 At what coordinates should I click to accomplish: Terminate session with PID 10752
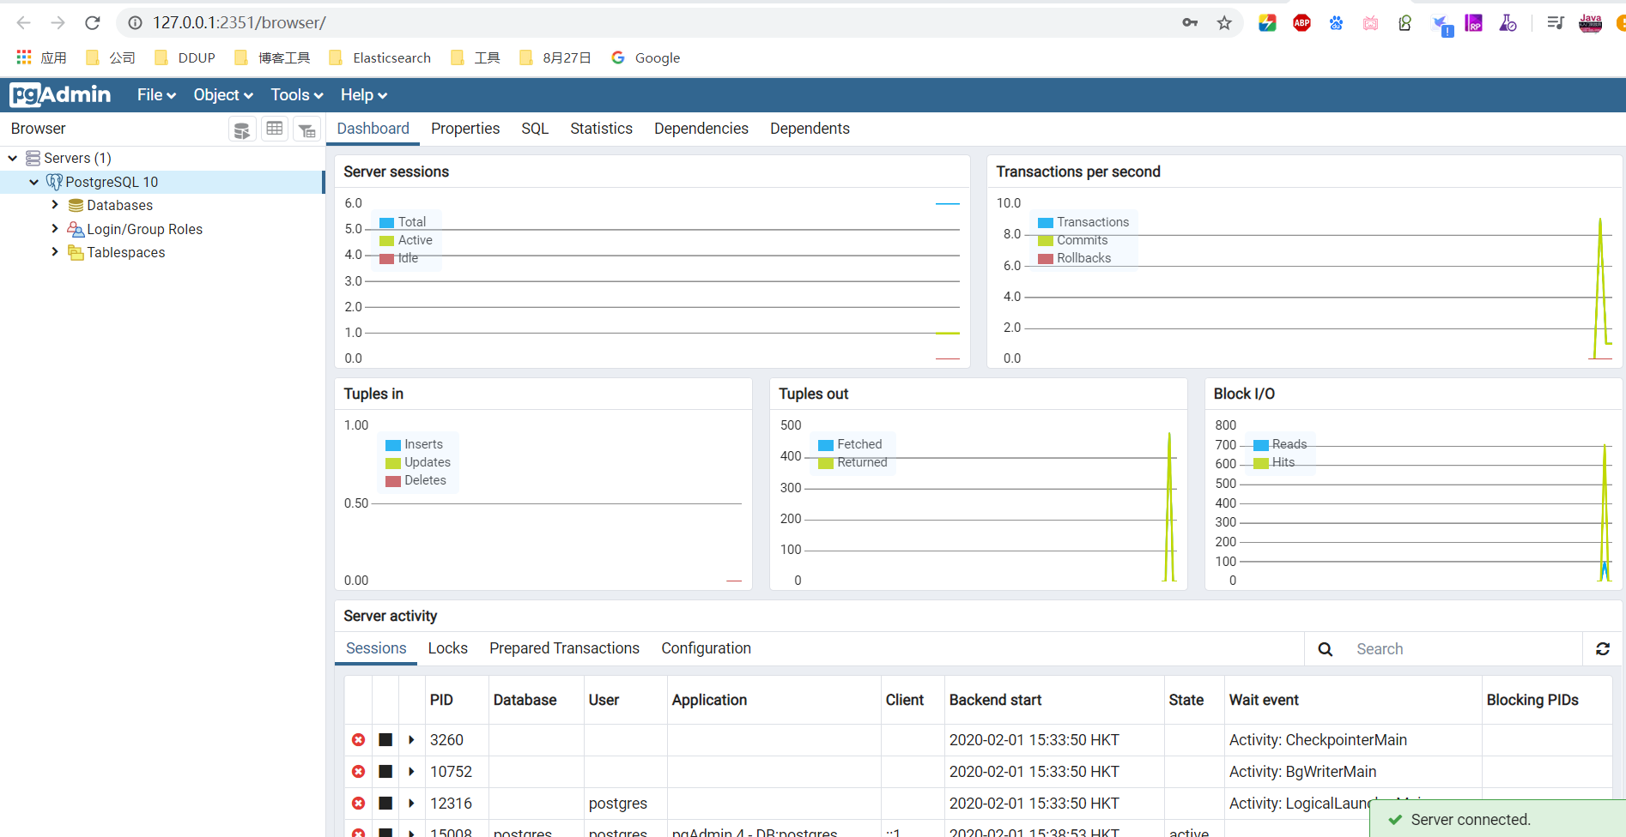[359, 771]
